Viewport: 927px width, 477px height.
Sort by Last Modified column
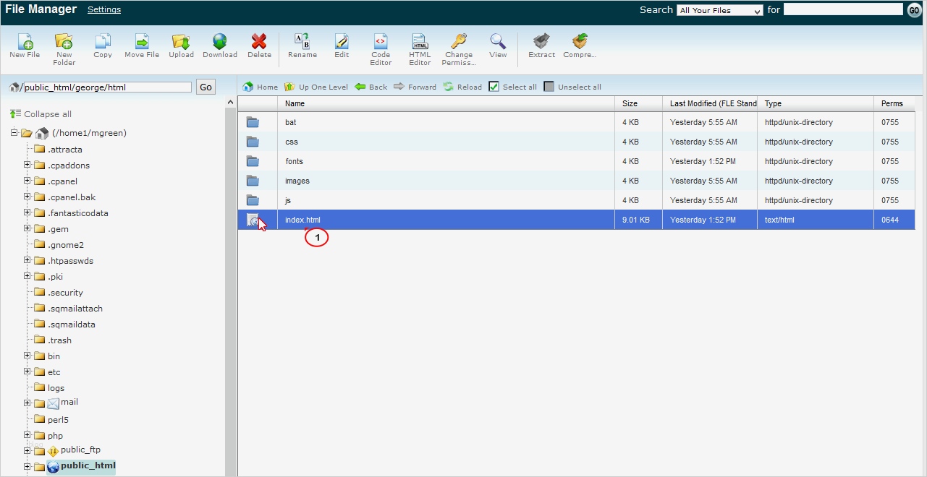pos(710,103)
